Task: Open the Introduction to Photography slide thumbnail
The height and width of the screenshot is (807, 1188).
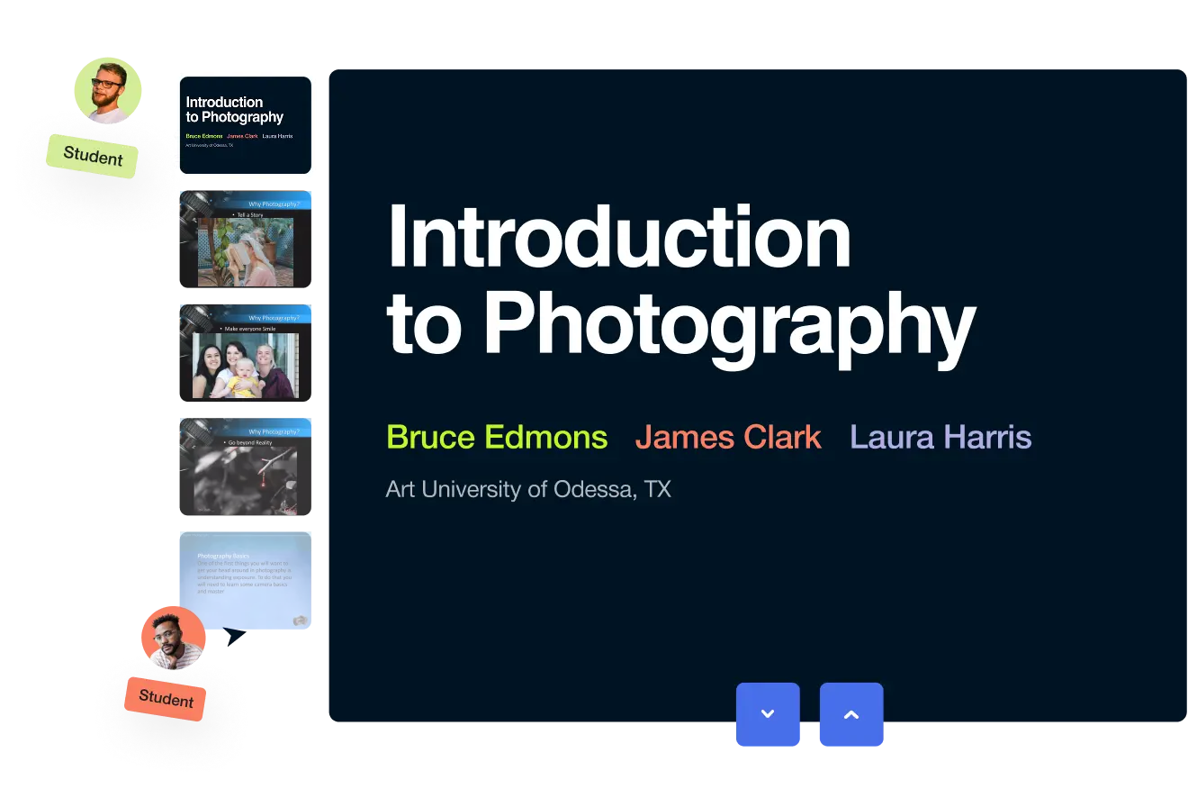Action: 245,125
